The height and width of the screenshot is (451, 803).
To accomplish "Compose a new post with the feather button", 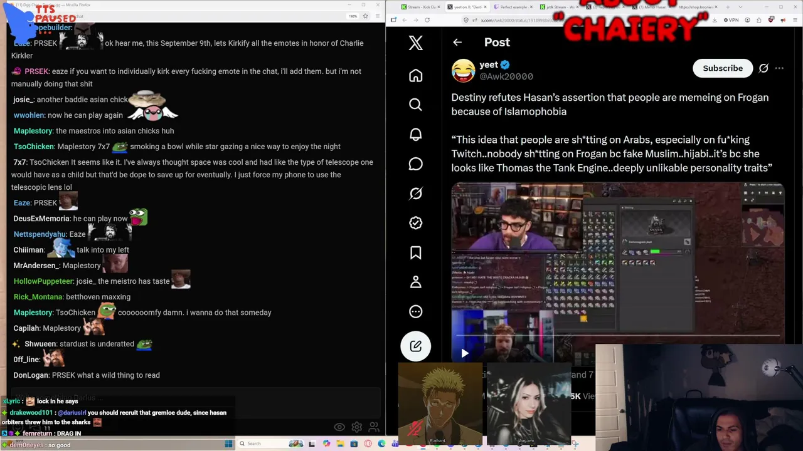I will click(x=415, y=346).
